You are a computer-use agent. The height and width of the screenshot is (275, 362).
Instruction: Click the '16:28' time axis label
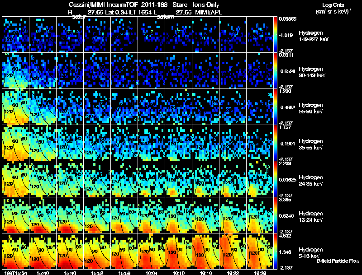coord(260,273)
